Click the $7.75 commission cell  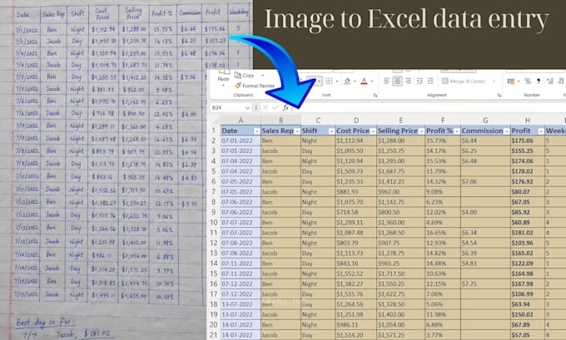click(485, 283)
